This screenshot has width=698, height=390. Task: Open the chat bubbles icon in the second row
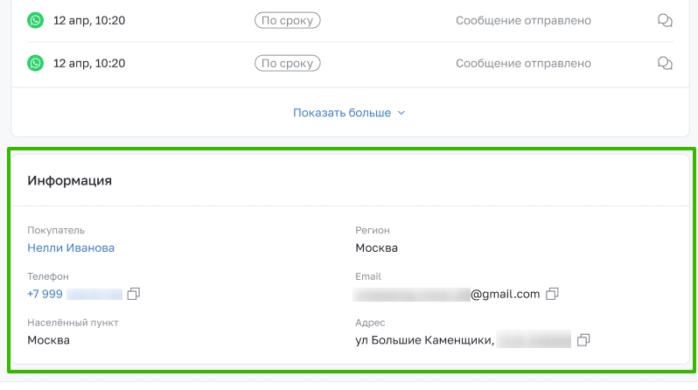pyautogui.click(x=665, y=63)
